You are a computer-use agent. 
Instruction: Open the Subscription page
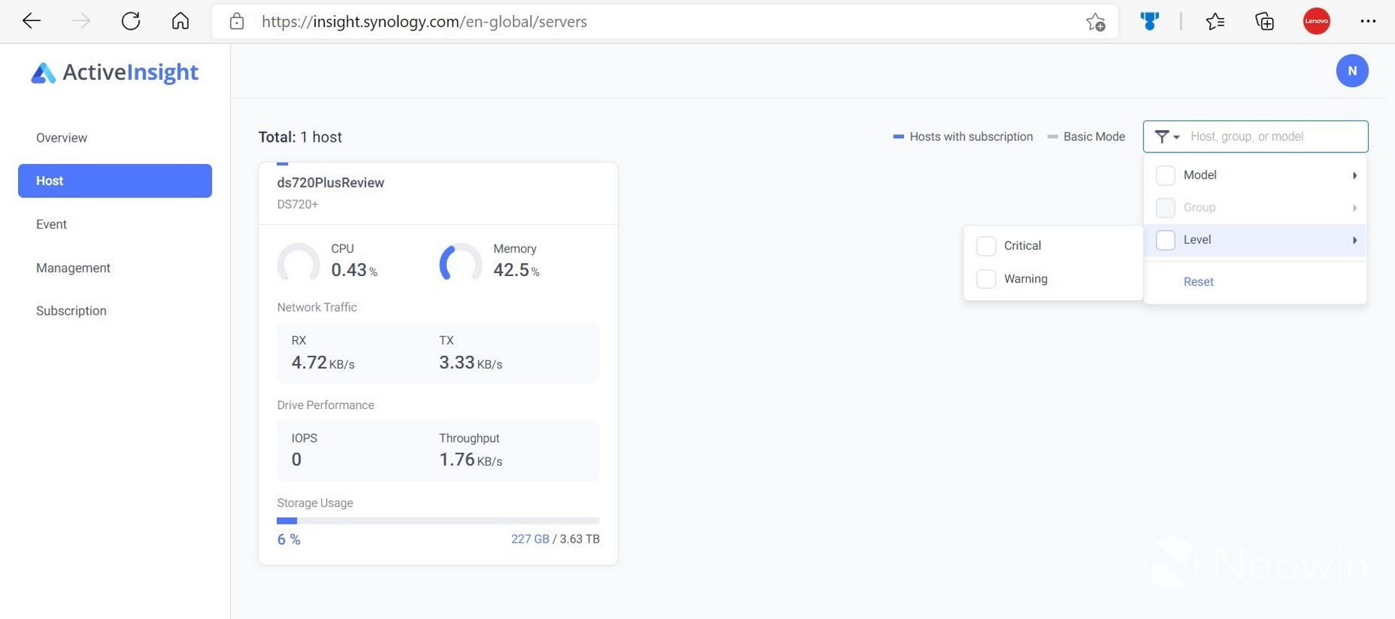71,311
